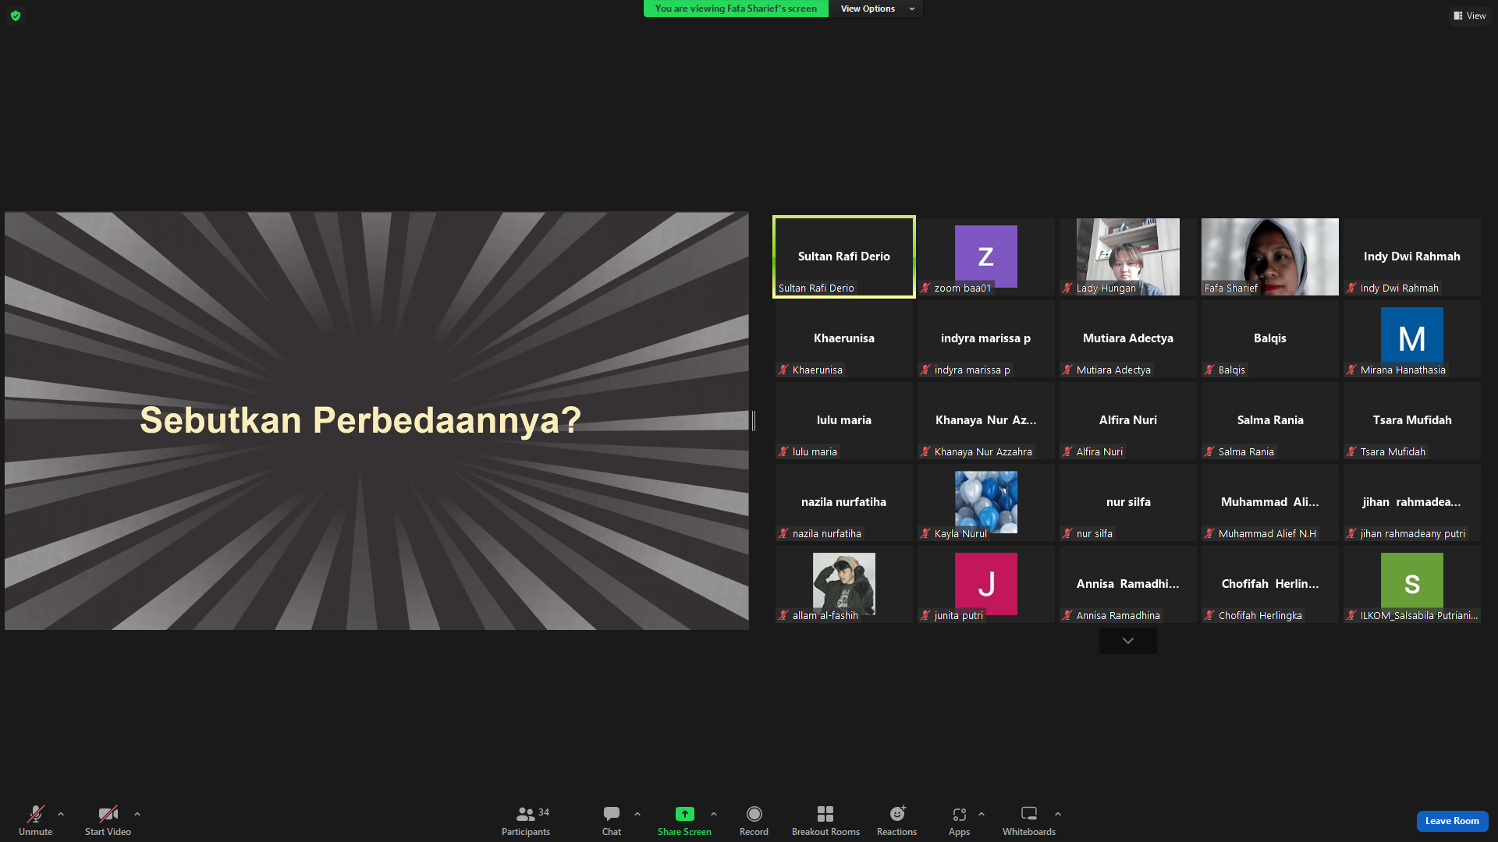The image size is (1498, 842).
Task: Expand share options arrow beside Share Screen
Action: point(714,814)
